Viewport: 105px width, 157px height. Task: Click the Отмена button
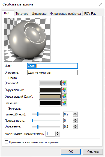point(93,152)
